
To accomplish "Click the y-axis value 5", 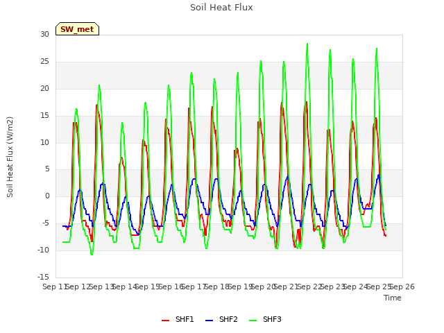I will pyautogui.click(x=47, y=169).
